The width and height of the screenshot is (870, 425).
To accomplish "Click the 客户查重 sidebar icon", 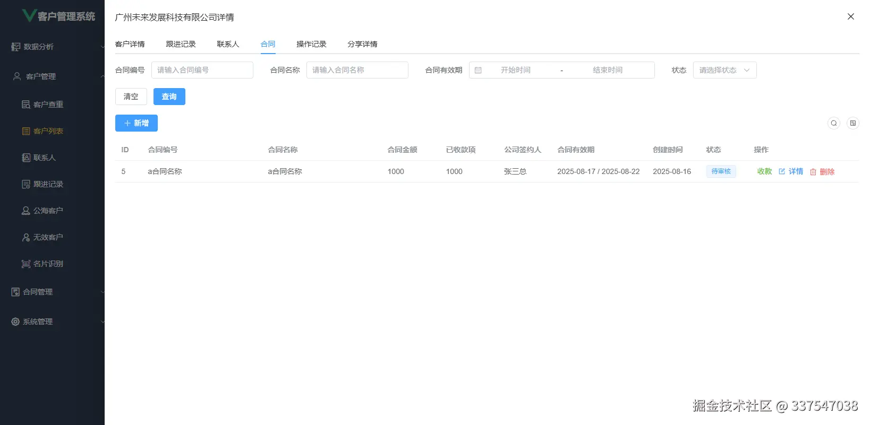I will click(x=25, y=105).
